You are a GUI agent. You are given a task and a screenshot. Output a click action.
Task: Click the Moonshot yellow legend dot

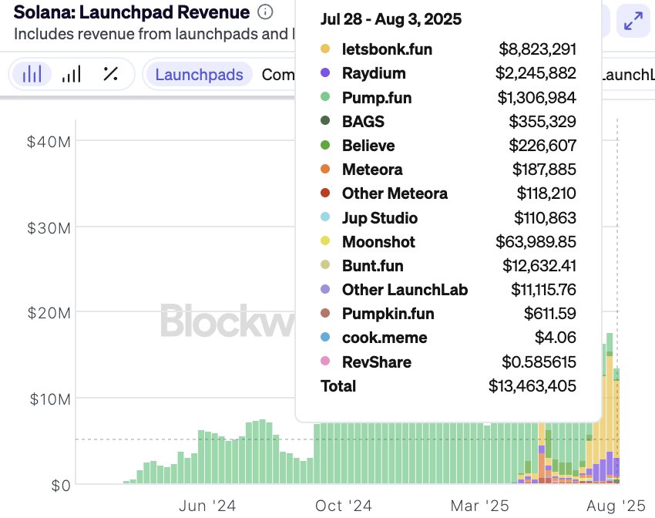pos(325,240)
